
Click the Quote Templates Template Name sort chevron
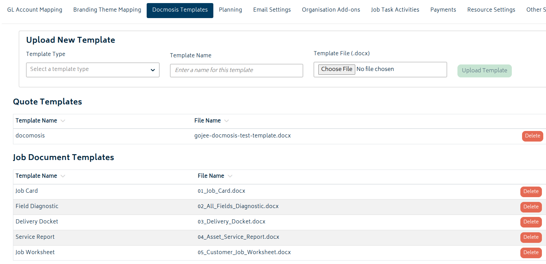coord(63,121)
